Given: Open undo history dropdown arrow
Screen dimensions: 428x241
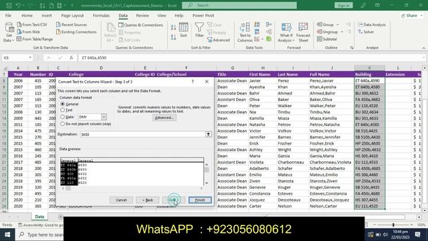Looking at the screenshot, I should (x=24, y=5).
